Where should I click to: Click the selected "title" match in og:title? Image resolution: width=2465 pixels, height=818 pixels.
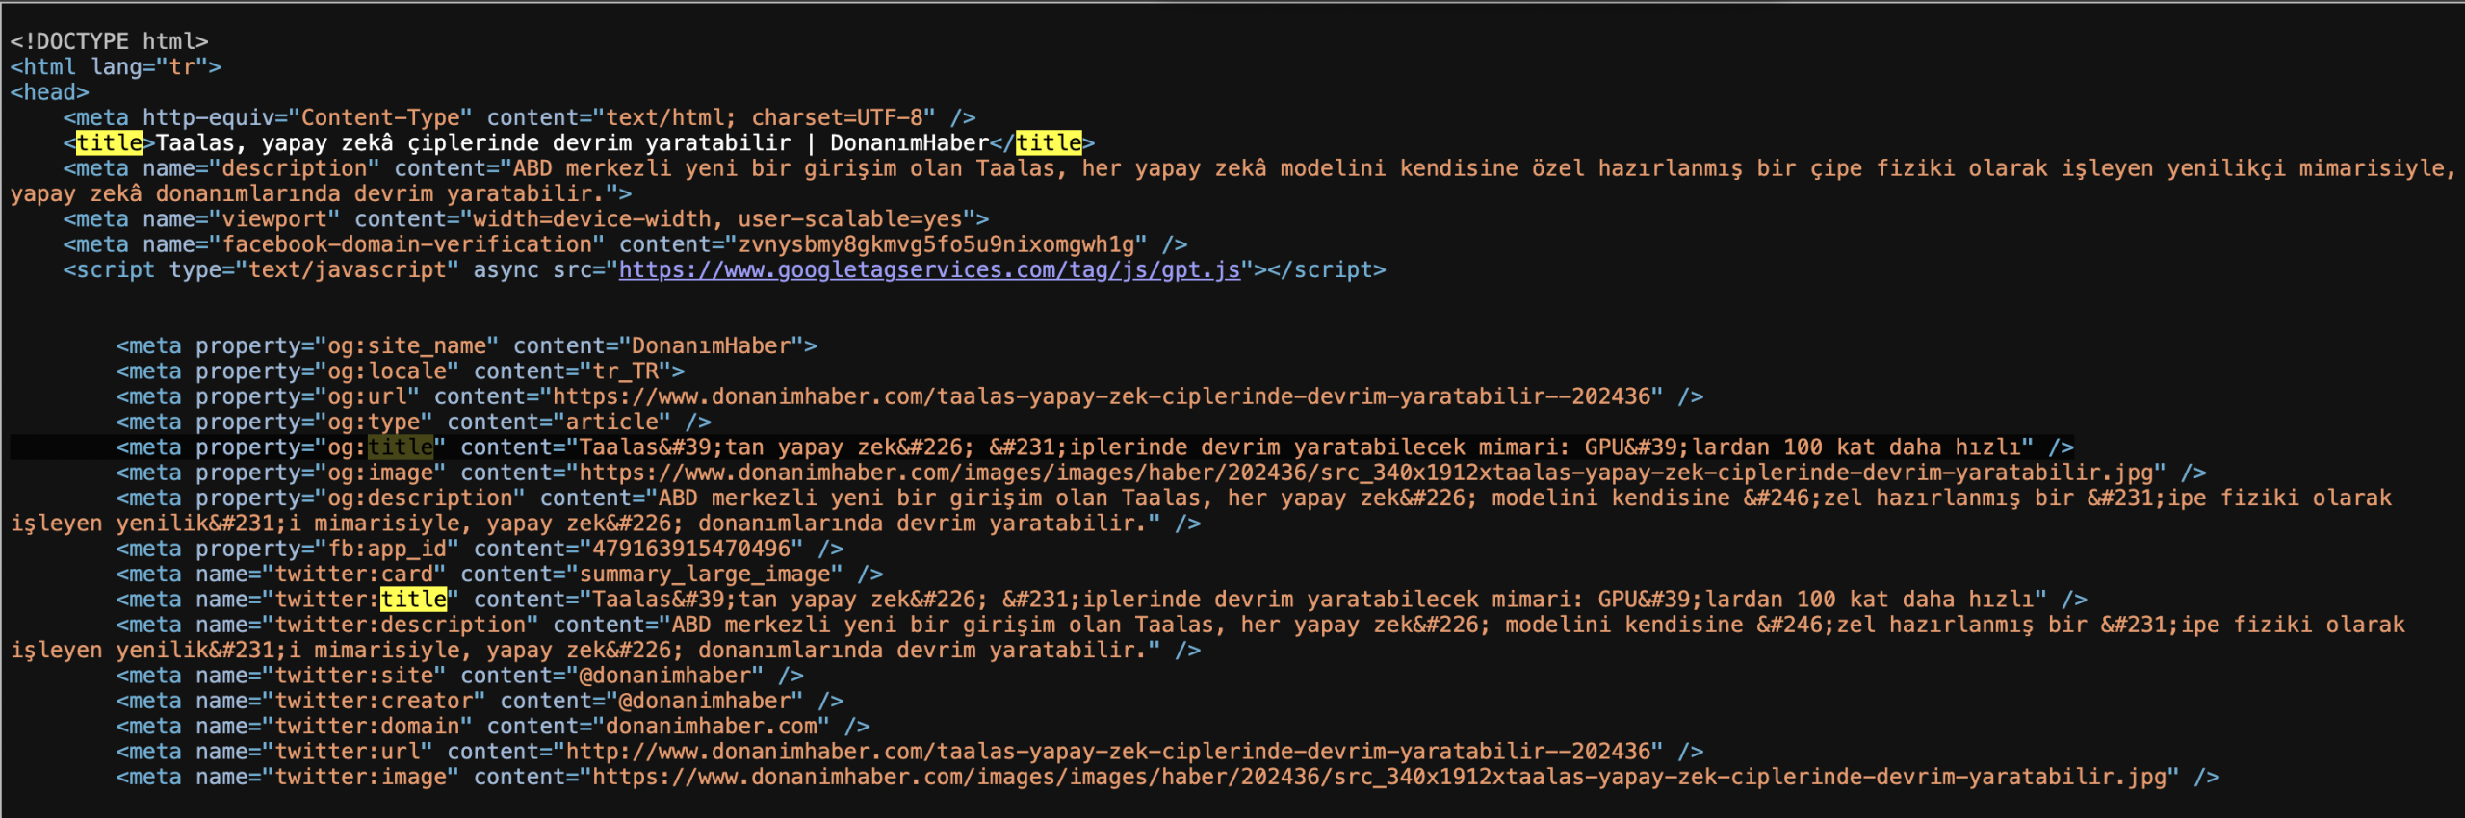coord(401,447)
